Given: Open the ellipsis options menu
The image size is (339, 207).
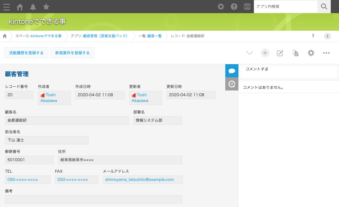Looking at the screenshot, I should pos(326,53).
